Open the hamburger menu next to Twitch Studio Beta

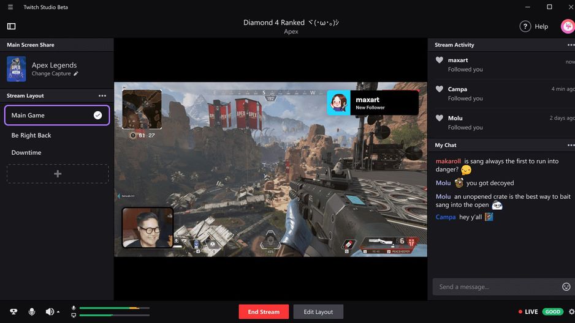[10, 7]
